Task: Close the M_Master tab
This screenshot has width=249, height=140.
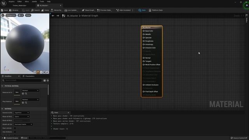Action: click(x=61, y=5)
